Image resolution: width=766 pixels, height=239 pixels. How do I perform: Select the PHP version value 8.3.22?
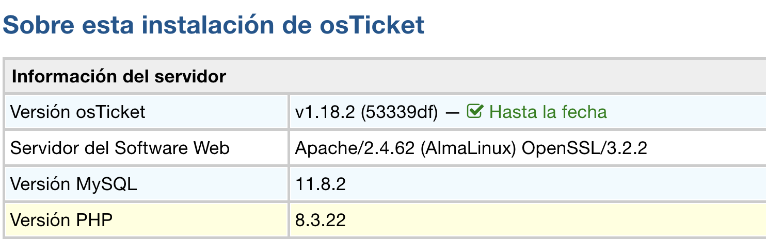pos(320,220)
